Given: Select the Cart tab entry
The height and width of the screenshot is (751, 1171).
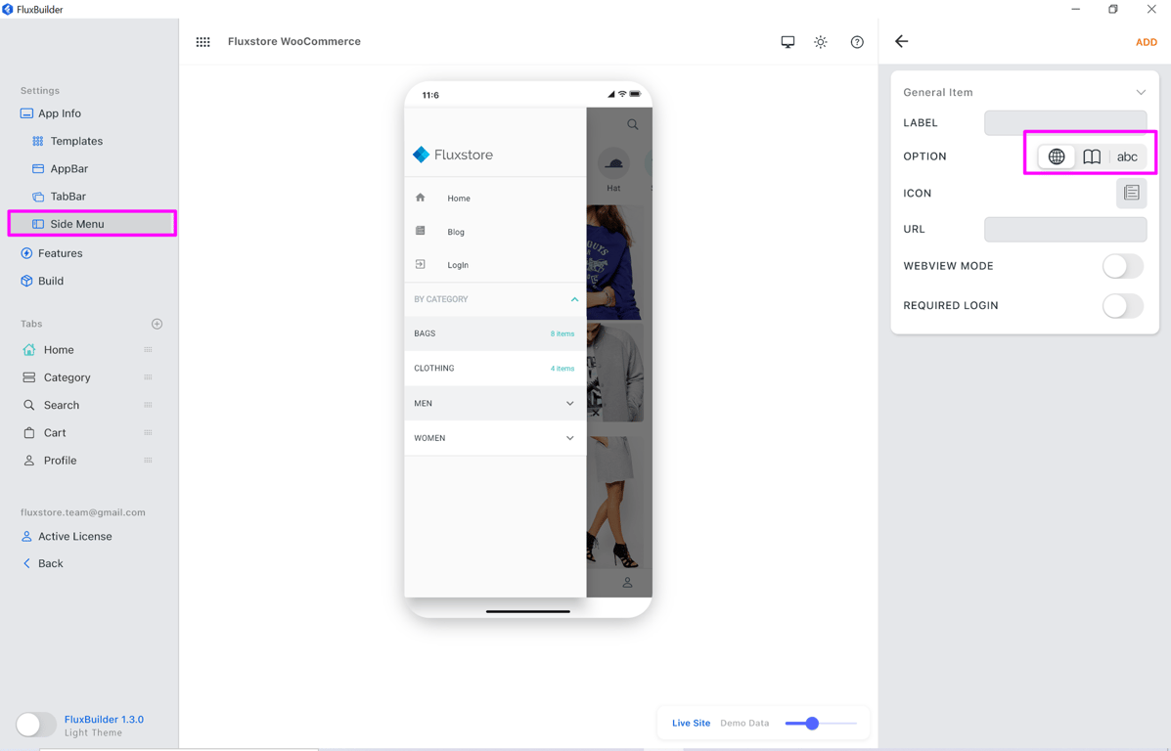Looking at the screenshot, I should (44, 433).
